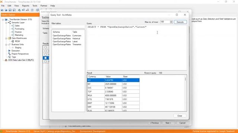Viewport: 238px width, 133px height.
Task: Click the Semantic Layer node icon
Action: click(x=9, y=23)
